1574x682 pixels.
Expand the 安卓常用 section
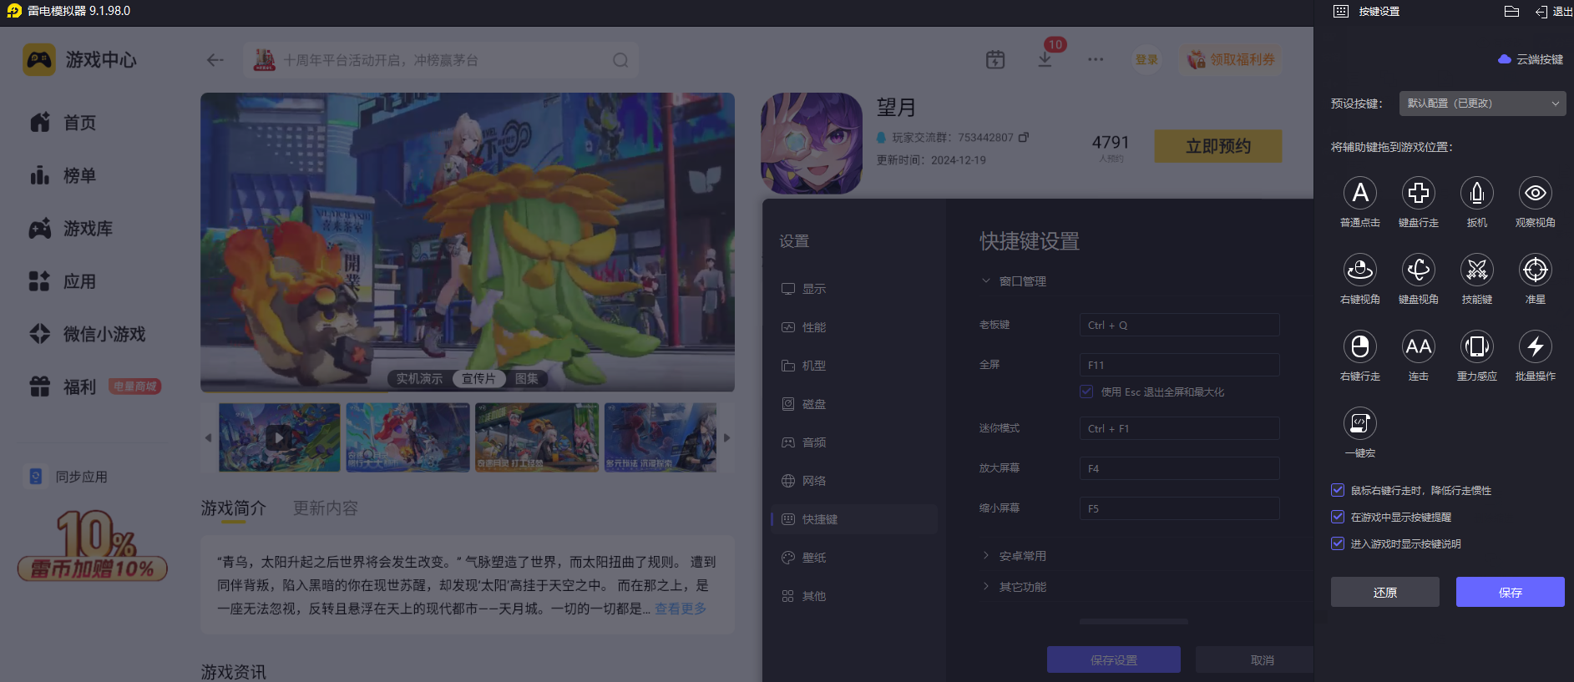[1015, 556]
